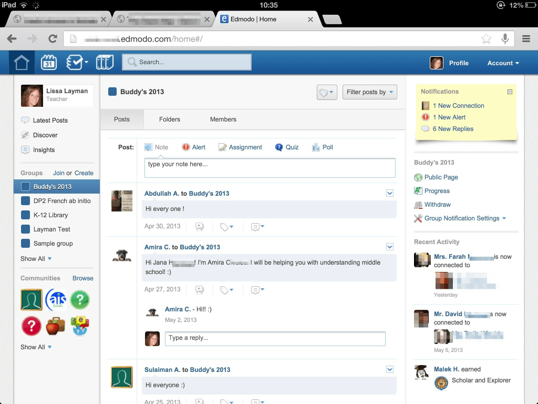Click the Home icon in the top toolbar
The height and width of the screenshot is (404, 538).
(21, 62)
